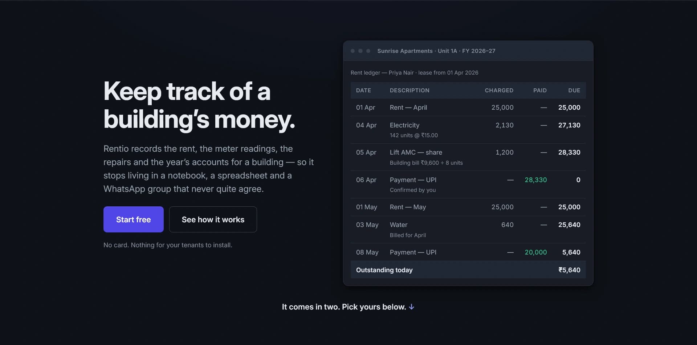Image resolution: width=697 pixels, height=345 pixels.
Task: Click the 27,130 due amount
Action: [569, 125]
